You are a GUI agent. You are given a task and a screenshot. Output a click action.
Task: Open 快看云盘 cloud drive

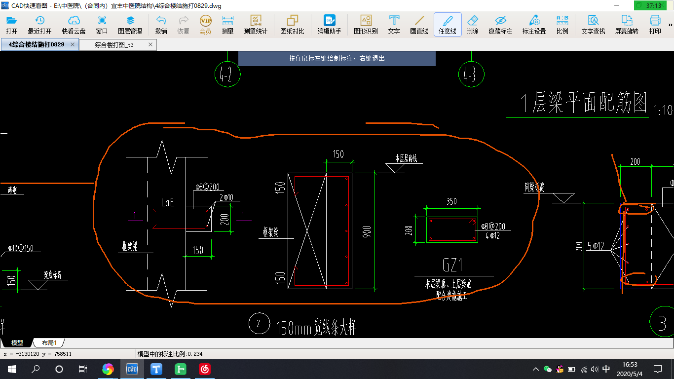click(x=74, y=25)
